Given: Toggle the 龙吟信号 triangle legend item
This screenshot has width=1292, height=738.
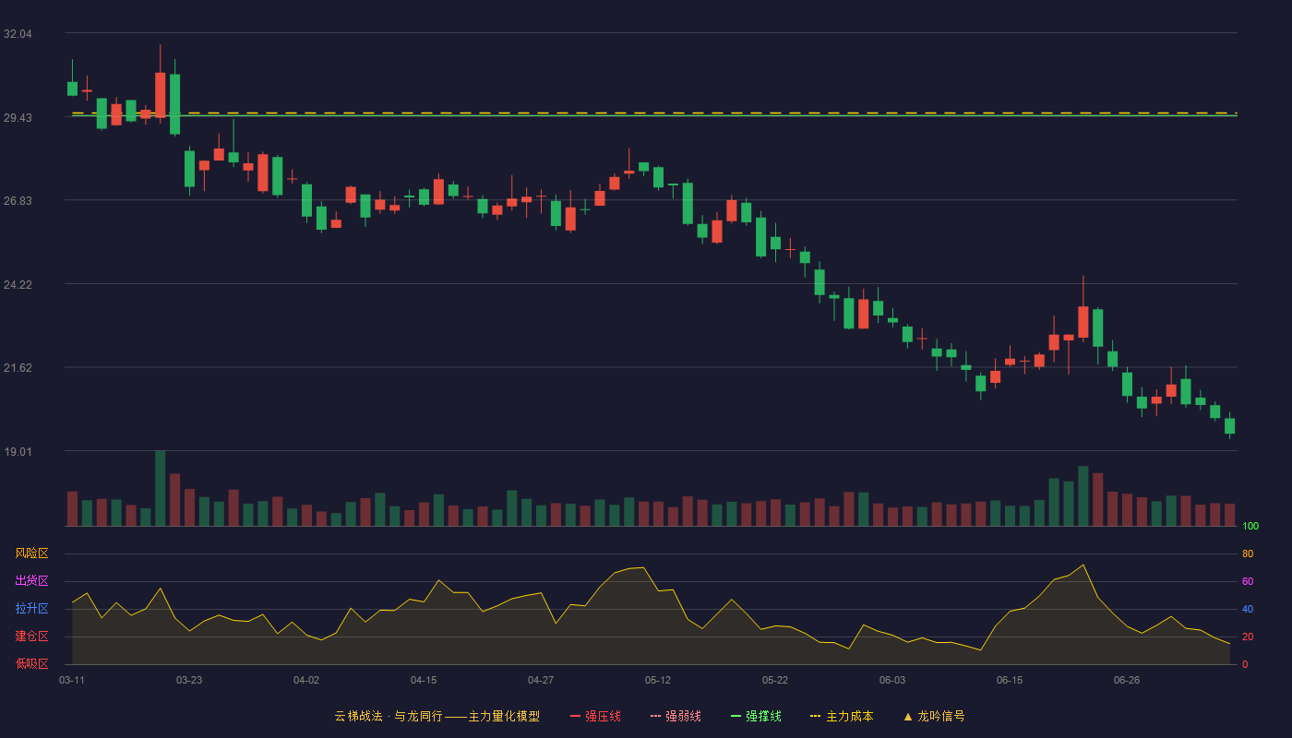Looking at the screenshot, I should pos(934,716).
